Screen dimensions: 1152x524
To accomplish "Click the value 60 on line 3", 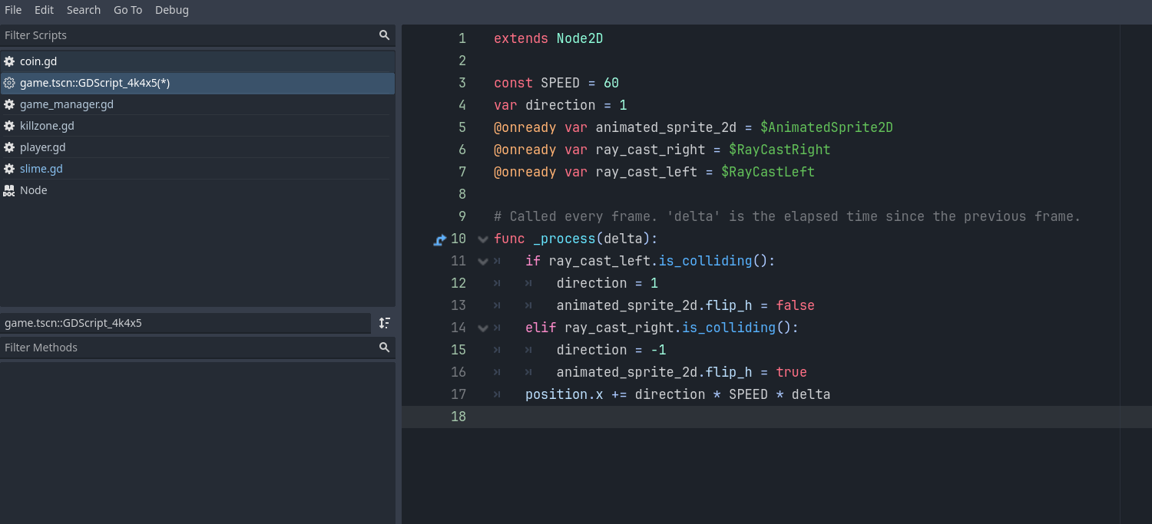I will [x=611, y=83].
